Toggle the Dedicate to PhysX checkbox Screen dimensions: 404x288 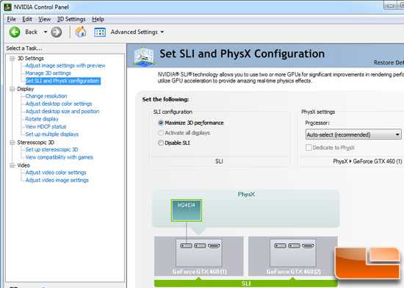point(309,148)
